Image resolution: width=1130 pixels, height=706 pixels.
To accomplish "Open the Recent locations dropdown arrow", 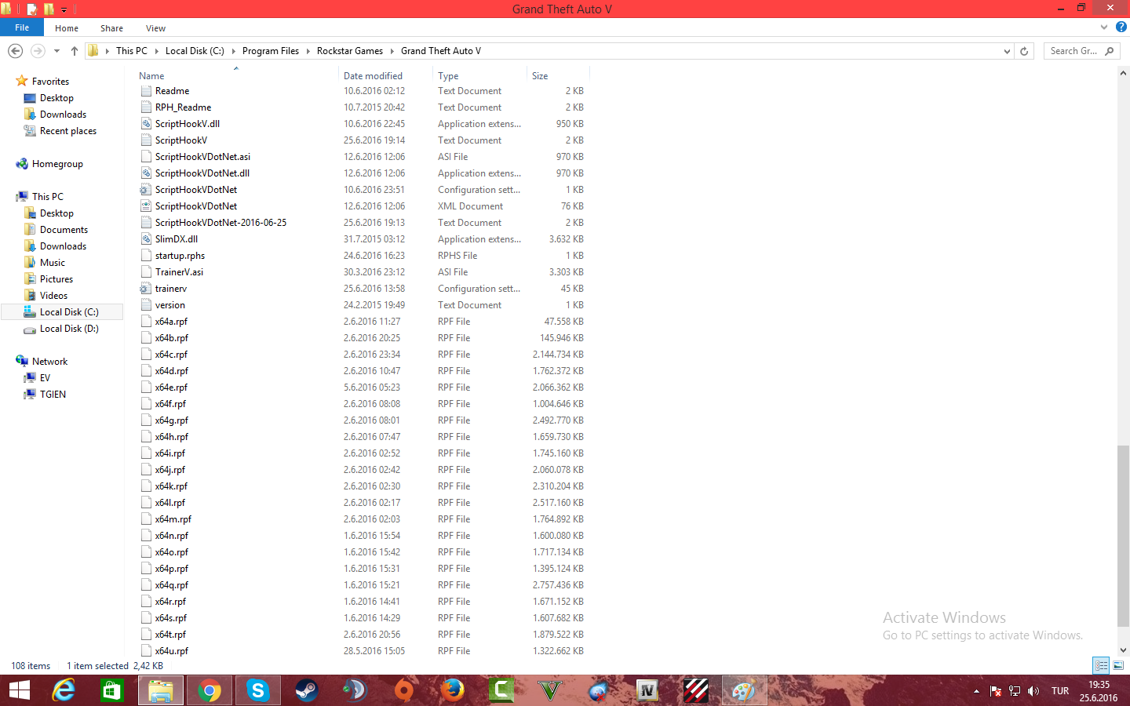I will pos(56,51).
